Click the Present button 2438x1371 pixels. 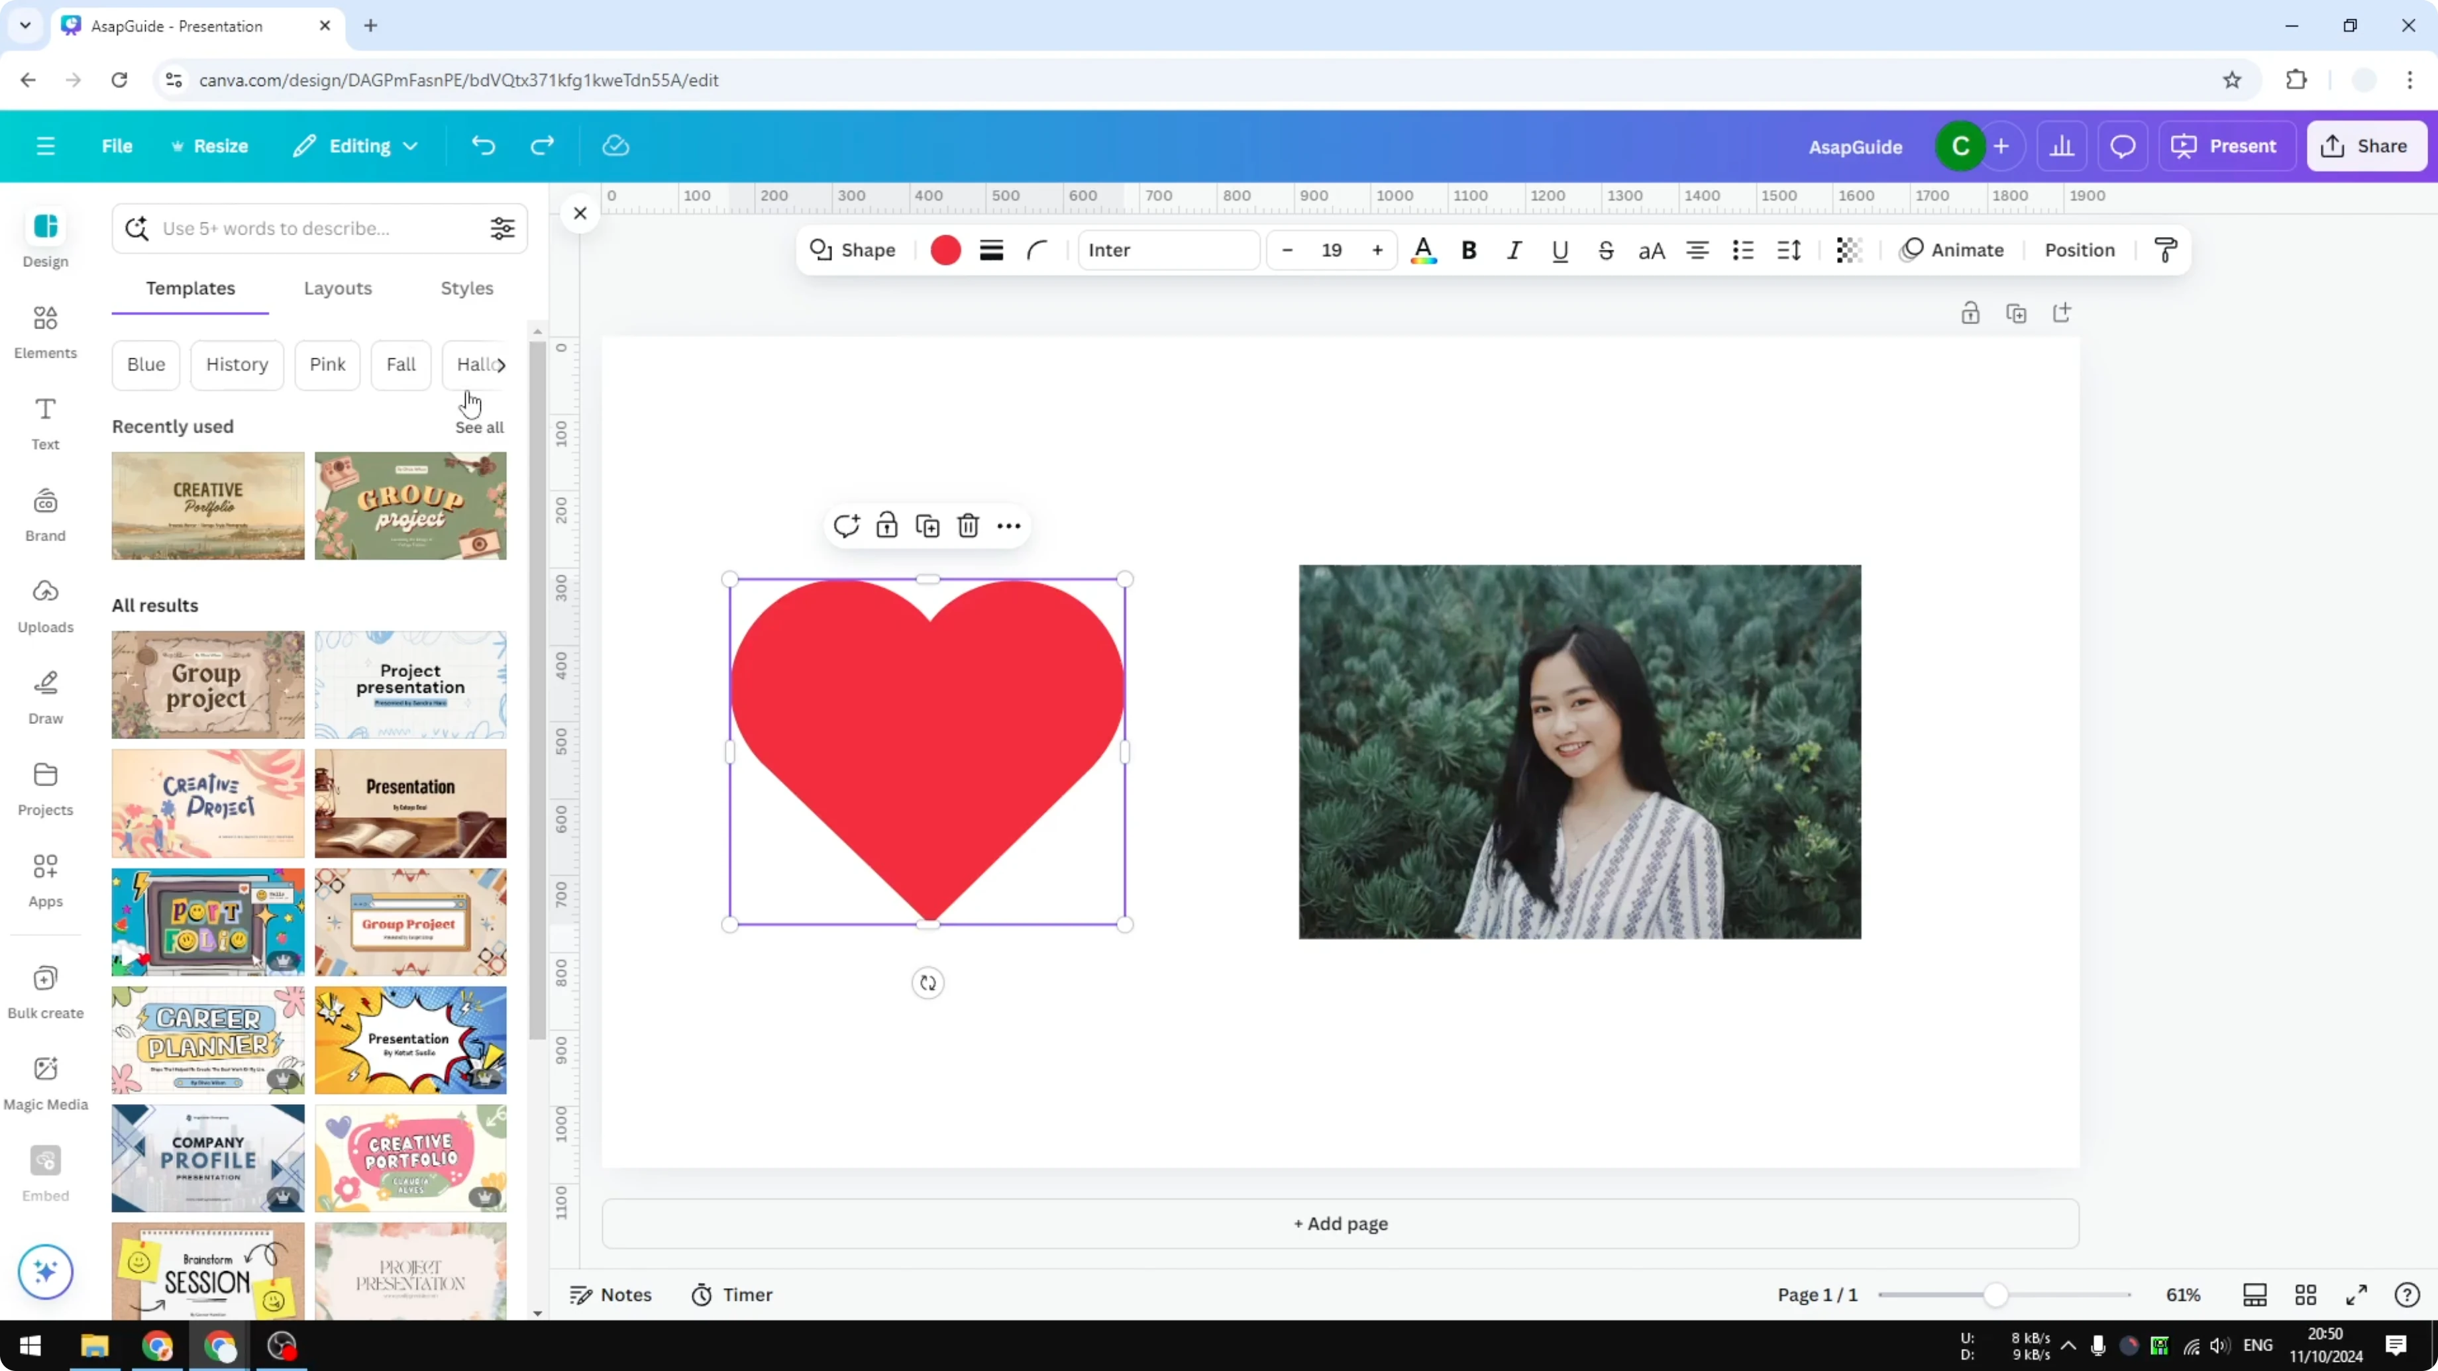(2226, 146)
